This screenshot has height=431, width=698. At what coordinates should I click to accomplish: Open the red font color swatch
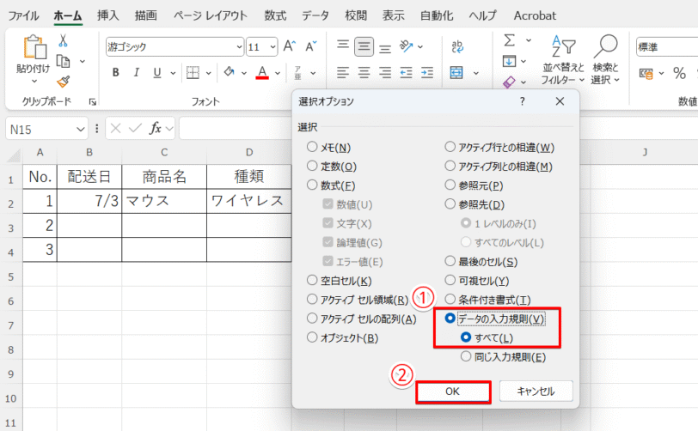point(262,72)
